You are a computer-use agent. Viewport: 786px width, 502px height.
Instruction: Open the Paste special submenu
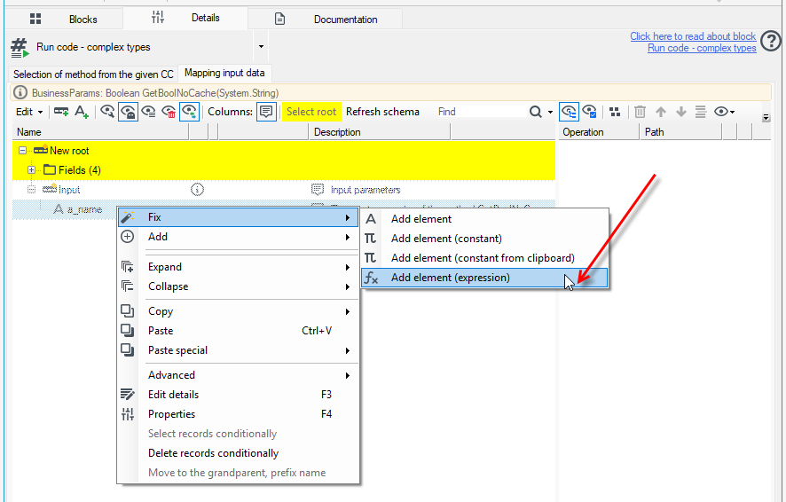pyautogui.click(x=238, y=350)
